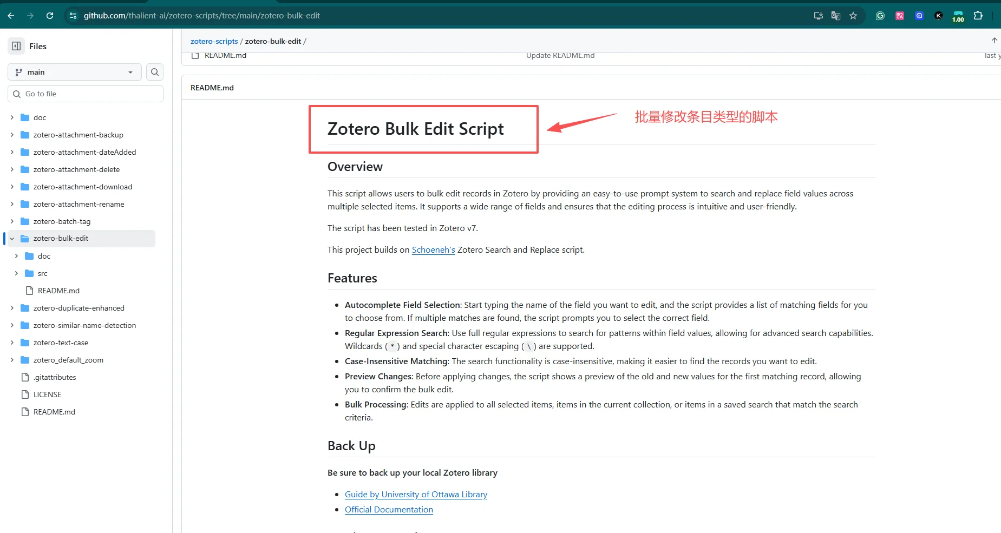This screenshot has height=533, width=1001.
Task: Open the file search magnifier in sidebar
Action: point(155,71)
